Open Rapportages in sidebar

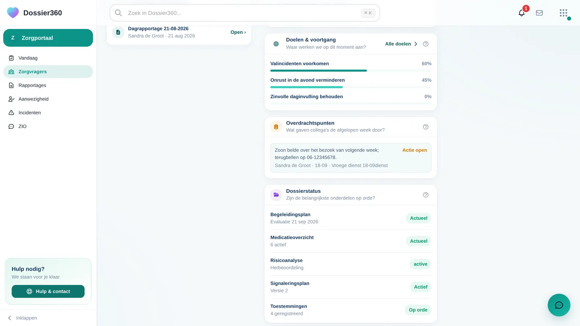coord(48,85)
